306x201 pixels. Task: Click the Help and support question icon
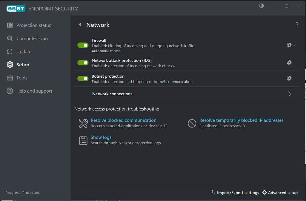(x=10, y=91)
